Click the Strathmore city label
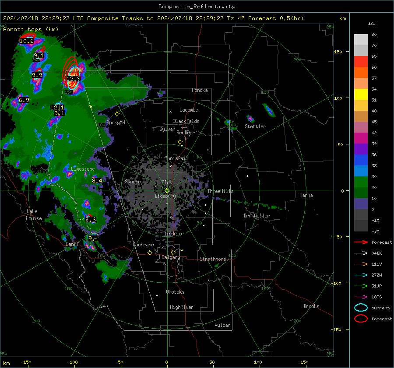 [213, 259]
